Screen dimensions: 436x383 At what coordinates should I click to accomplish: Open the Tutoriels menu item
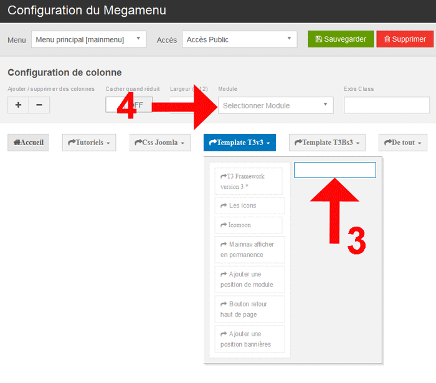89,143
